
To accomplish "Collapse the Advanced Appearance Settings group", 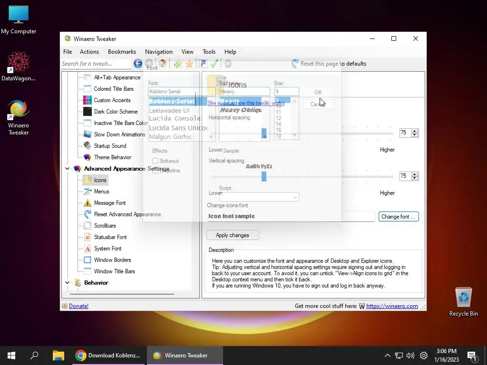I will point(67,169).
